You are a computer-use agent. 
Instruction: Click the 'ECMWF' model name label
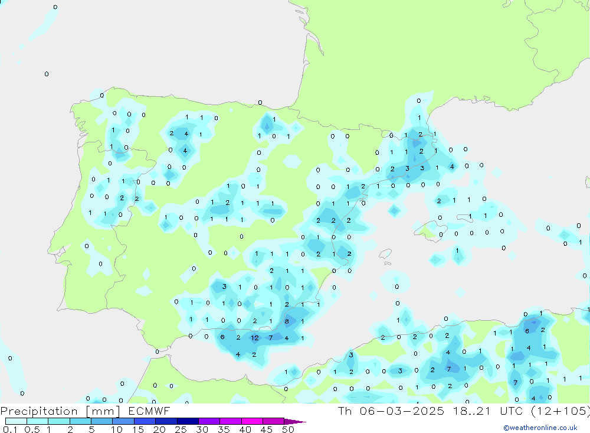click(149, 411)
